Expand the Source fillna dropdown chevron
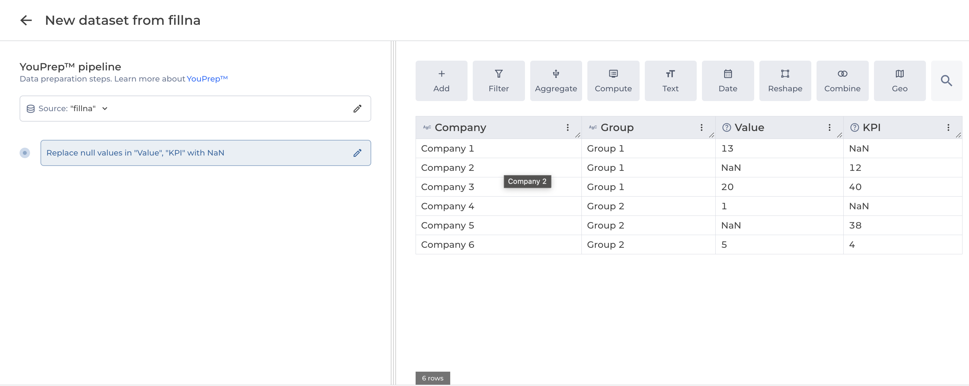This screenshot has width=969, height=386. [x=105, y=109]
